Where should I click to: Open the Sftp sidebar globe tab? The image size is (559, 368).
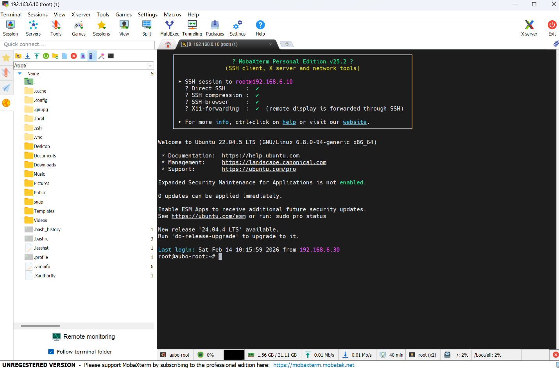[x=6, y=103]
